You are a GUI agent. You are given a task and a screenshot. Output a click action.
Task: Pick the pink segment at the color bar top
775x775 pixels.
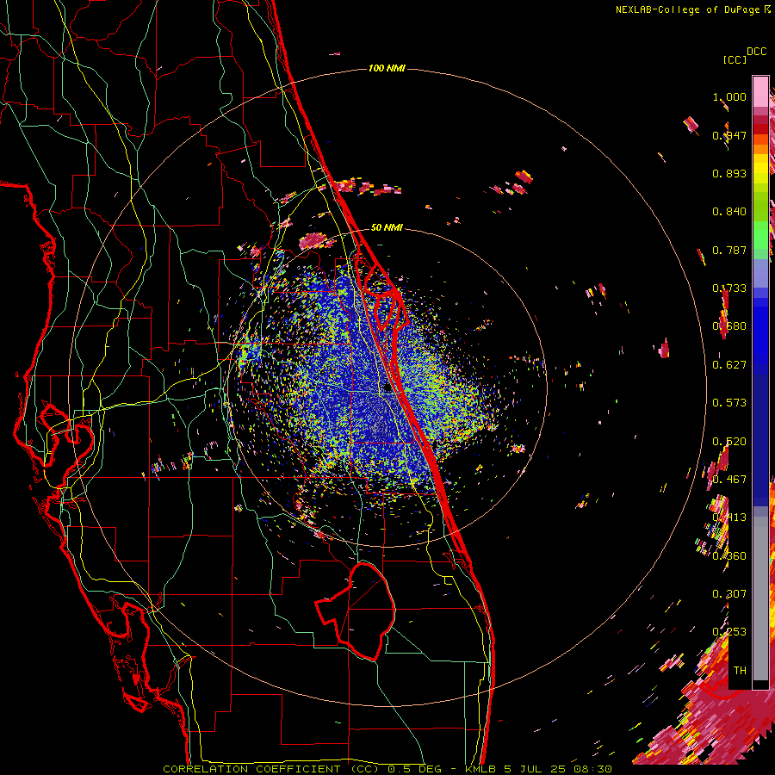[x=760, y=91]
